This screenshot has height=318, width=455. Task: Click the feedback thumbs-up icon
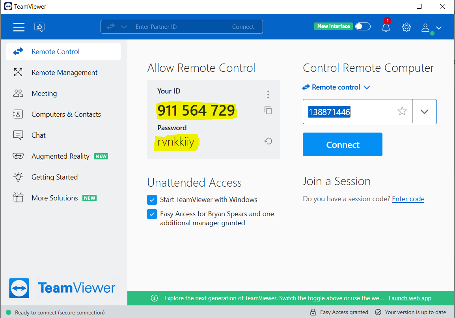39,27
